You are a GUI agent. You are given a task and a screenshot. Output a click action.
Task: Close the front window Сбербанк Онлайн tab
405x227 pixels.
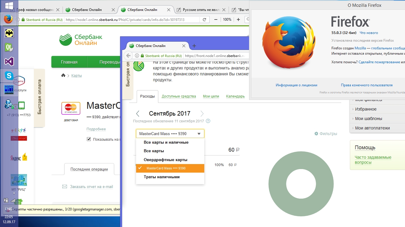click(184, 46)
